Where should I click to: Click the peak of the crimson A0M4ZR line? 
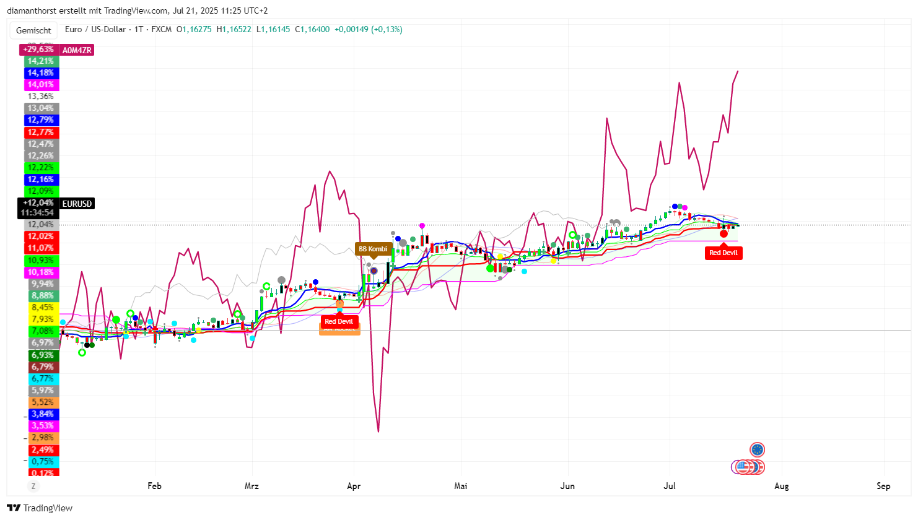(738, 71)
